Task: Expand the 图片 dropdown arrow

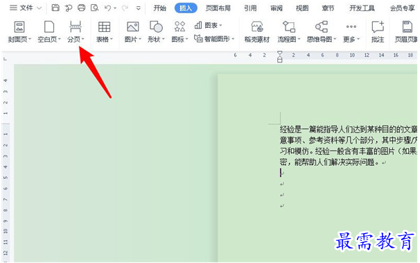Action: 140,39
